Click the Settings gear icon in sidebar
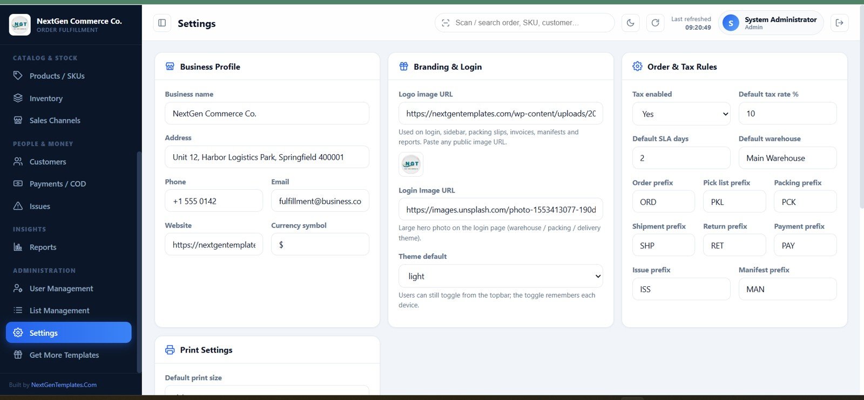 (18, 333)
